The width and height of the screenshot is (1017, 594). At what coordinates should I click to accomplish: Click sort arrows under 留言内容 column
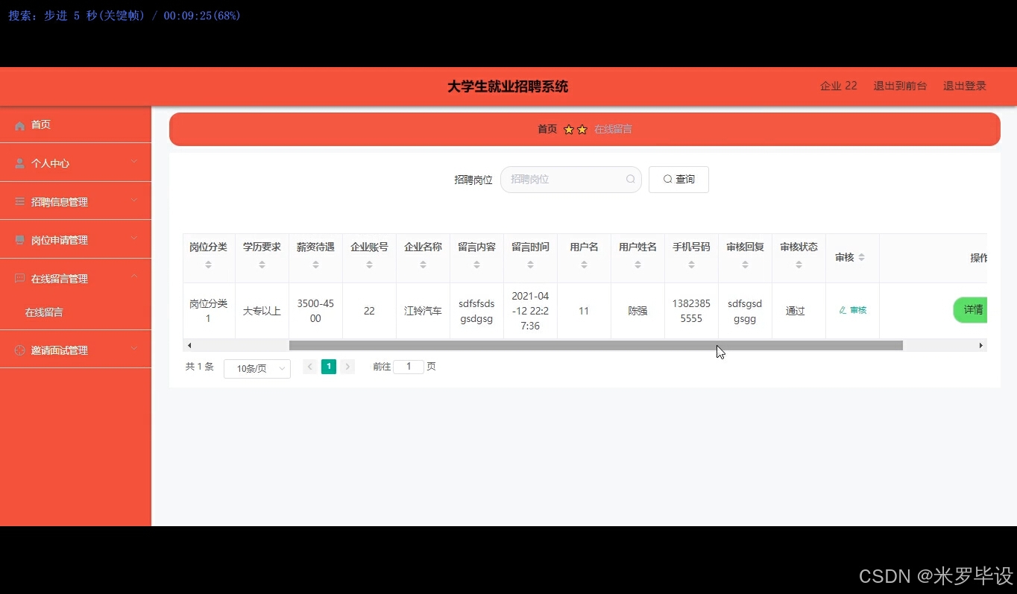[x=476, y=265]
